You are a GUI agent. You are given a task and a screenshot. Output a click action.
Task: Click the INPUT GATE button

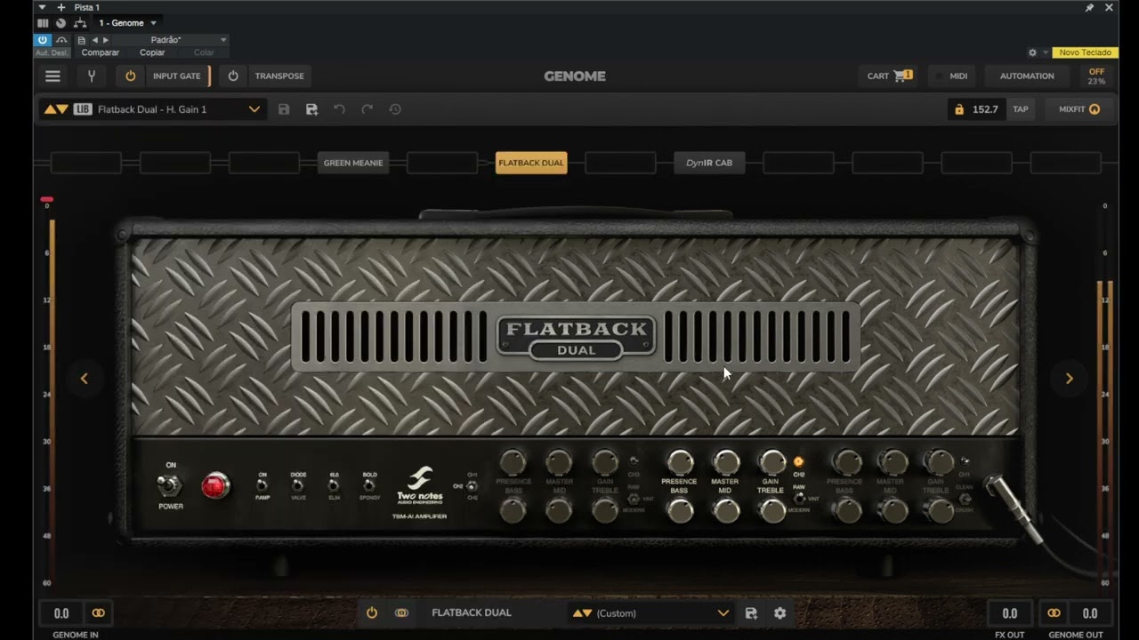(x=177, y=76)
